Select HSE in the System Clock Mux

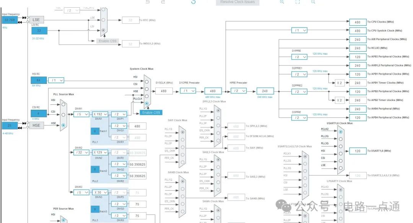click(147, 96)
